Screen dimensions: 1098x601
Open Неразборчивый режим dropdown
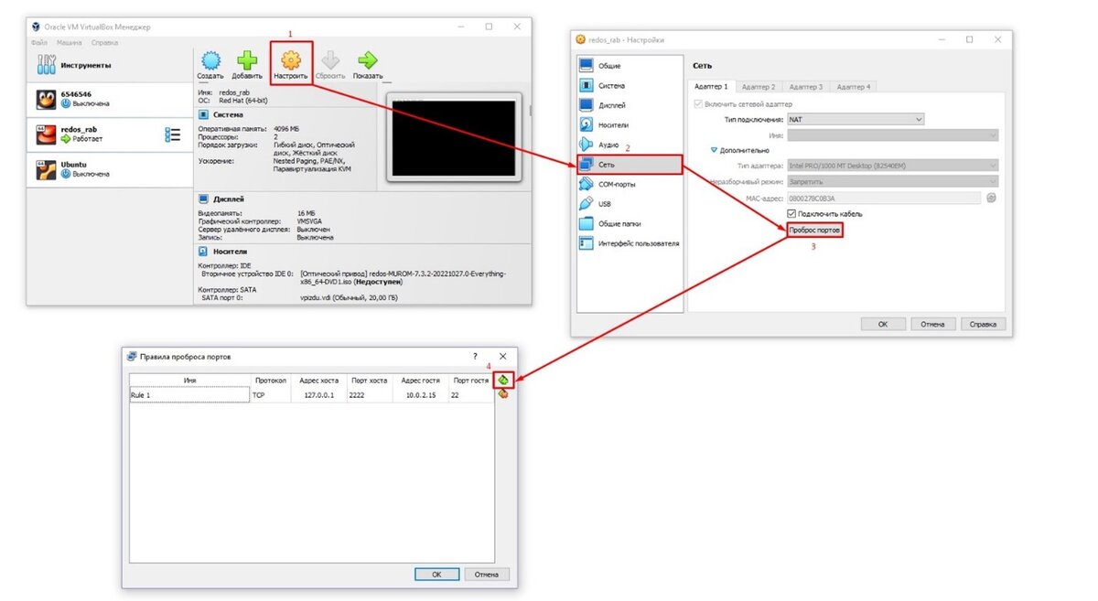coord(892,181)
